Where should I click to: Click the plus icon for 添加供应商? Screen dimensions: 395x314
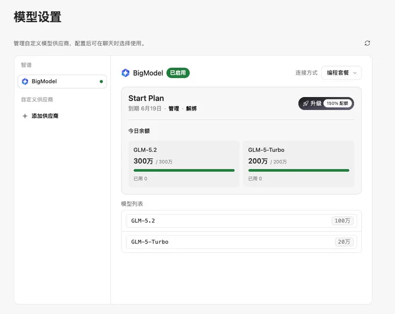[25, 116]
